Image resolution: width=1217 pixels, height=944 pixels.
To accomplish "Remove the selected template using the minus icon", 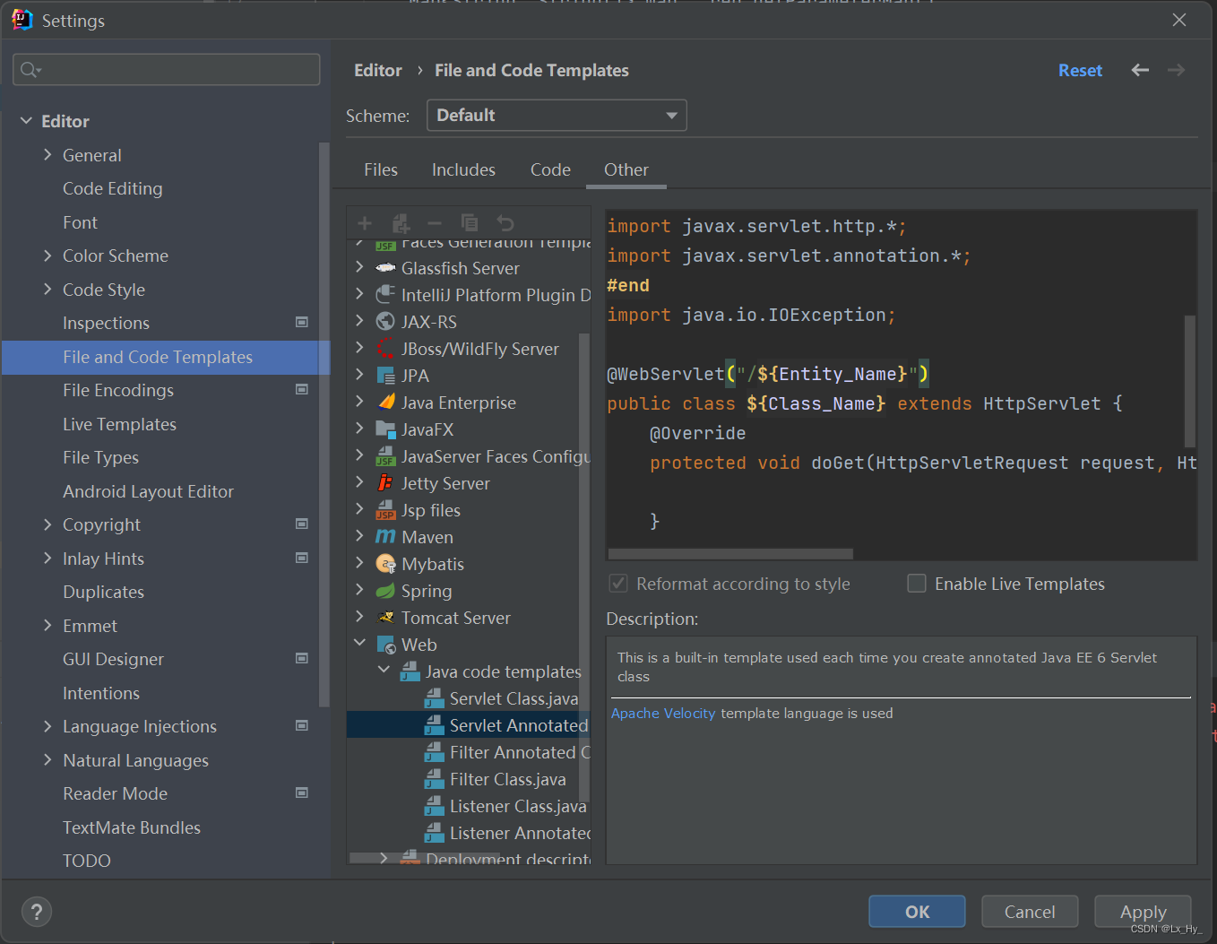I will tap(435, 222).
